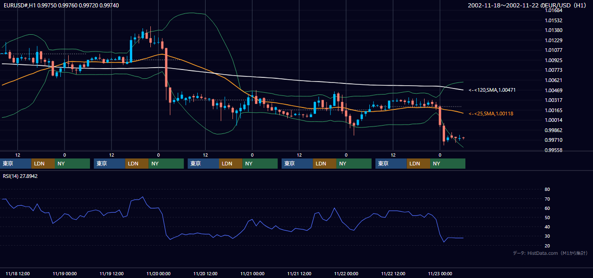Click RSI scale level 60
The width and height of the screenshot is (593, 278).
click(x=547, y=208)
